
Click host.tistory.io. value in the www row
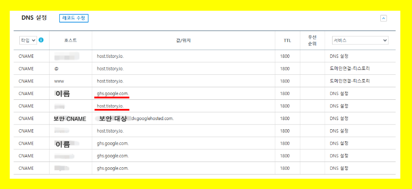coord(110,81)
